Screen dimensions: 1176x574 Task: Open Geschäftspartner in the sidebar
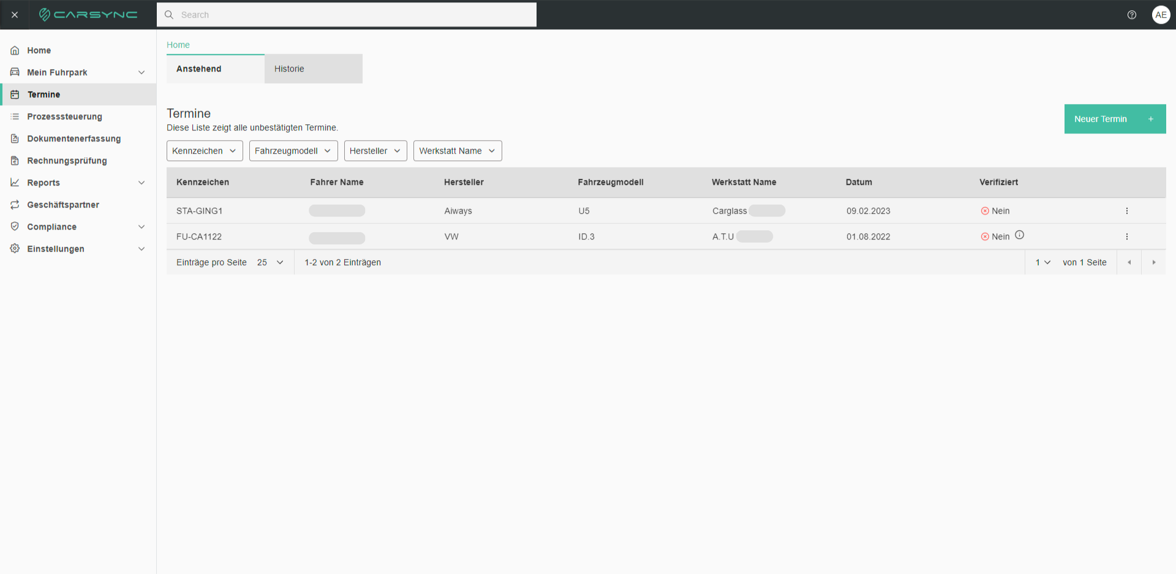click(78, 205)
